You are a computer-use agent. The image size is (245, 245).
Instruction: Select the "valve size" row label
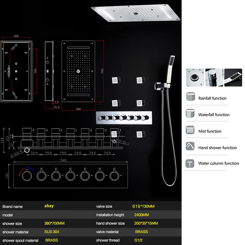[104, 206]
